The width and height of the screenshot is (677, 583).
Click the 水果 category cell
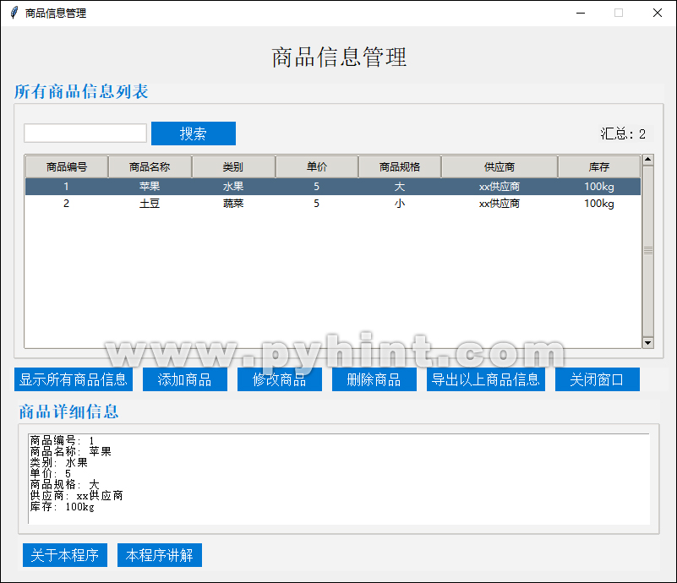(x=233, y=187)
